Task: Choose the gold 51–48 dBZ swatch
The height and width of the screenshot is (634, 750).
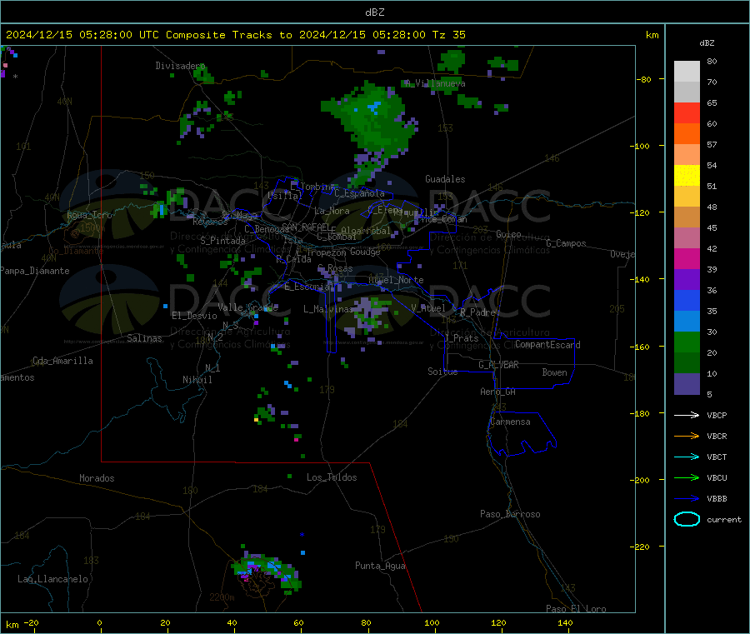Action: click(x=687, y=196)
